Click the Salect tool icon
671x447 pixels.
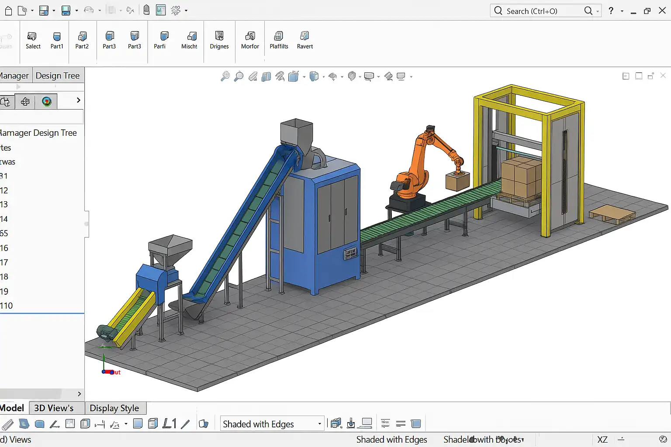[32, 37]
